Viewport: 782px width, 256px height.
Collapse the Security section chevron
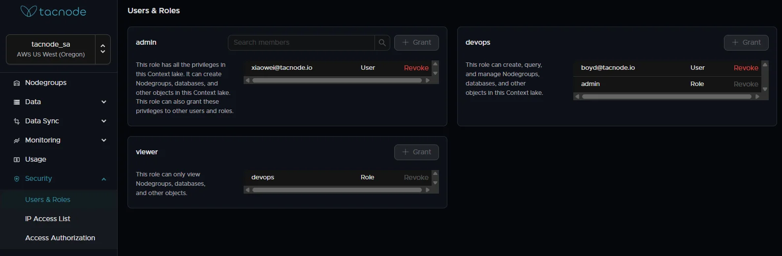104,179
